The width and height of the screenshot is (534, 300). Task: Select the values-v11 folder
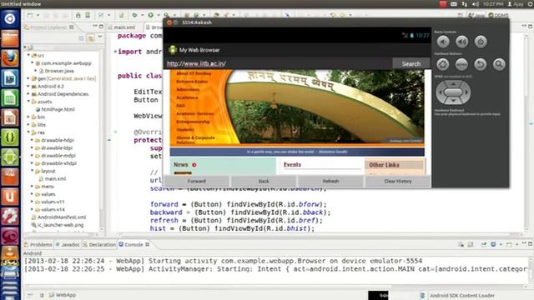[53, 202]
